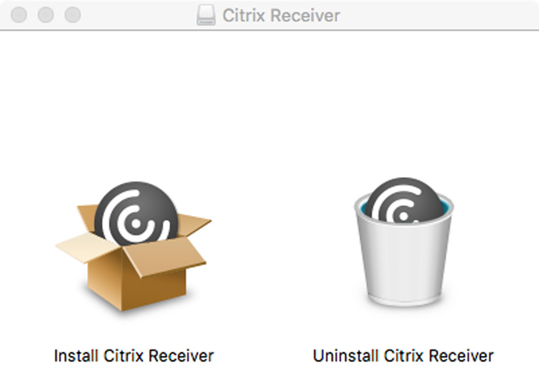
Task: Close the Citrix Receiver window
Action: [x=19, y=15]
